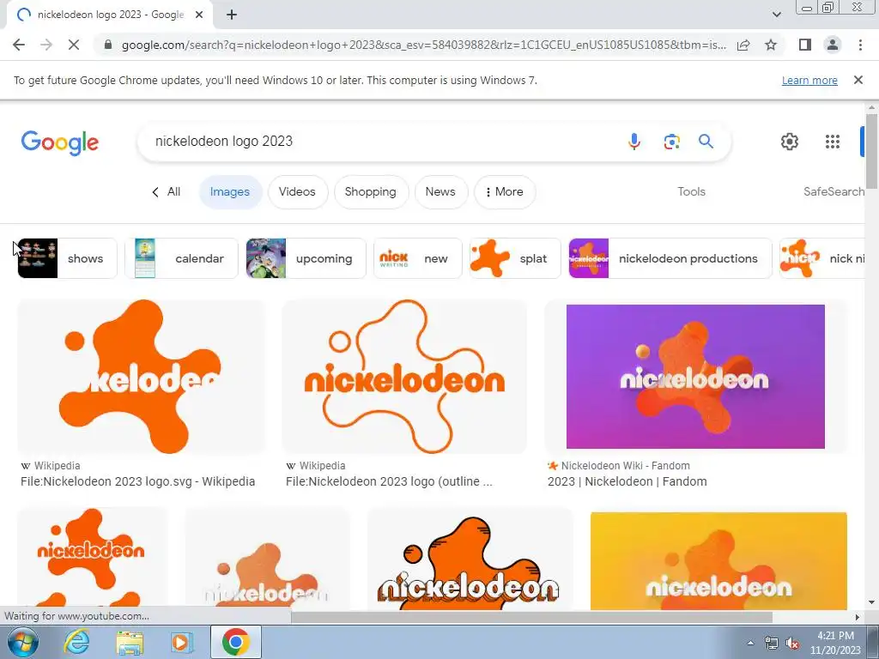The height and width of the screenshot is (659, 879).
Task: Click the muted volume tray icon
Action: [x=792, y=643]
